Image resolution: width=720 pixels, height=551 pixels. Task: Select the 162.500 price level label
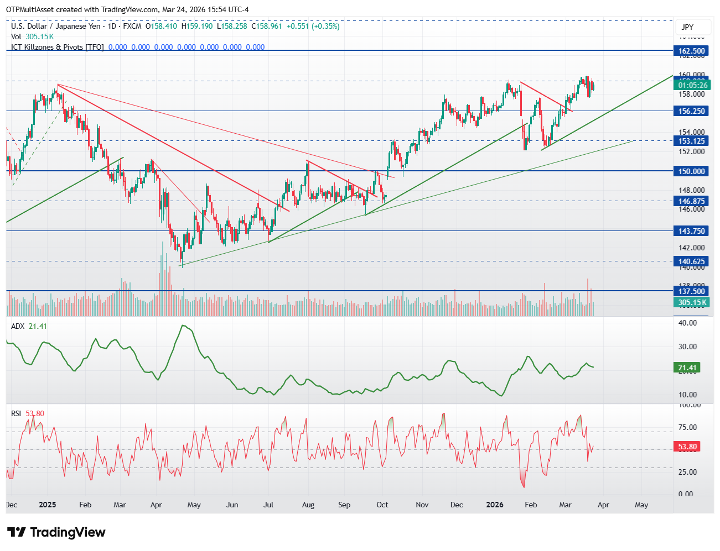pyautogui.click(x=691, y=51)
